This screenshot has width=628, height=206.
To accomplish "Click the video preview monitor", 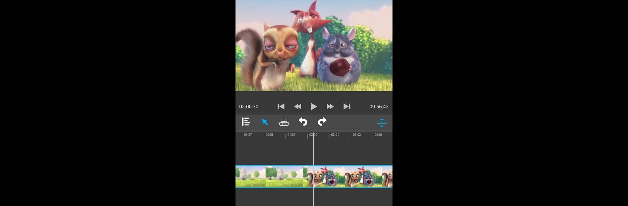I will click(x=314, y=45).
